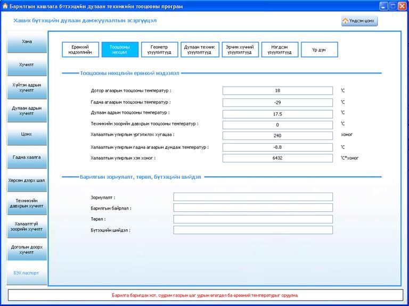The height and width of the screenshot is (306, 409).
Task: Switch to Нэгдсэн үзүүлэлтүүд tab
Action: pos(280,49)
